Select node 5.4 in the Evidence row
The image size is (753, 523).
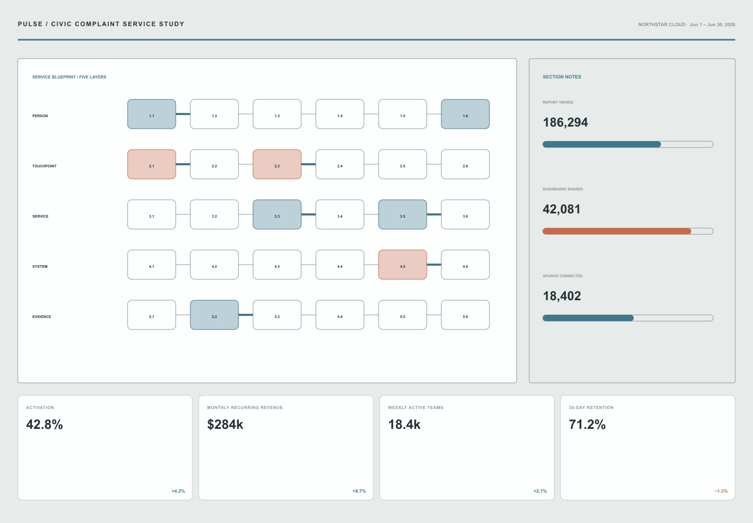tap(340, 315)
